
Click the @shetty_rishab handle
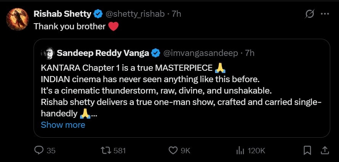click(x=135, y=14)
